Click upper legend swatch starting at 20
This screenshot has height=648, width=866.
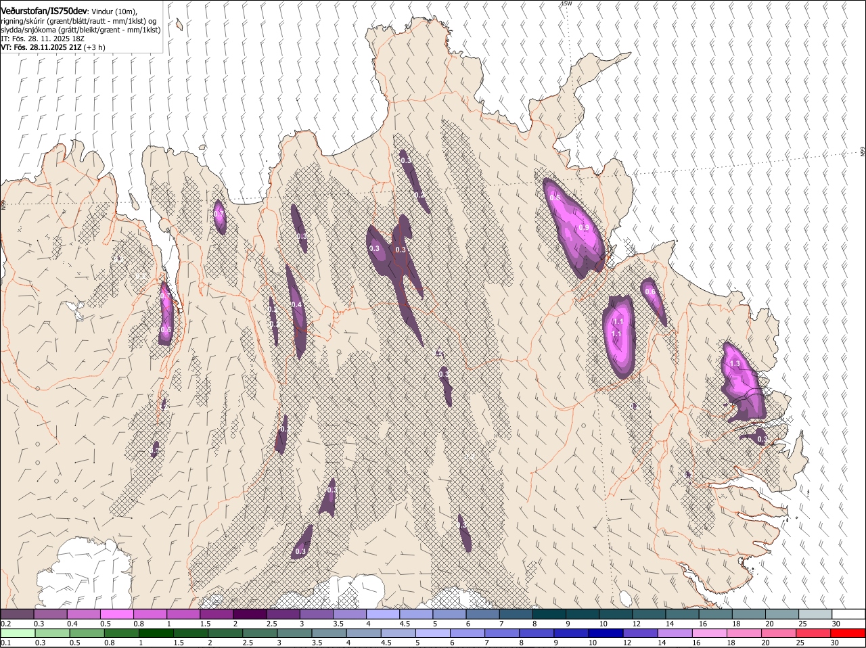pos(782,614)
